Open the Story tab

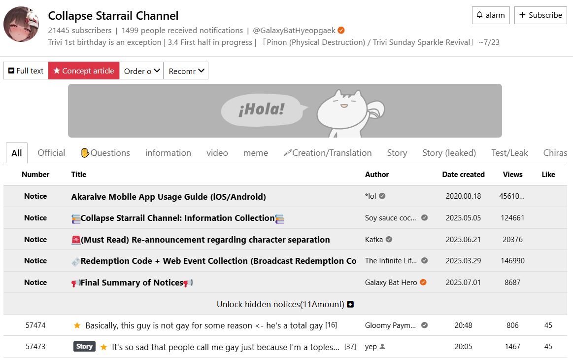click(397, 153)
